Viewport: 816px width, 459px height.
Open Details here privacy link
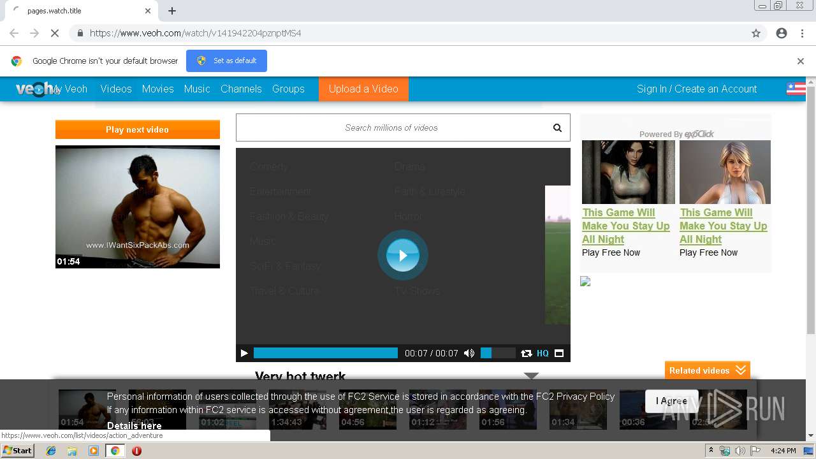134,425
